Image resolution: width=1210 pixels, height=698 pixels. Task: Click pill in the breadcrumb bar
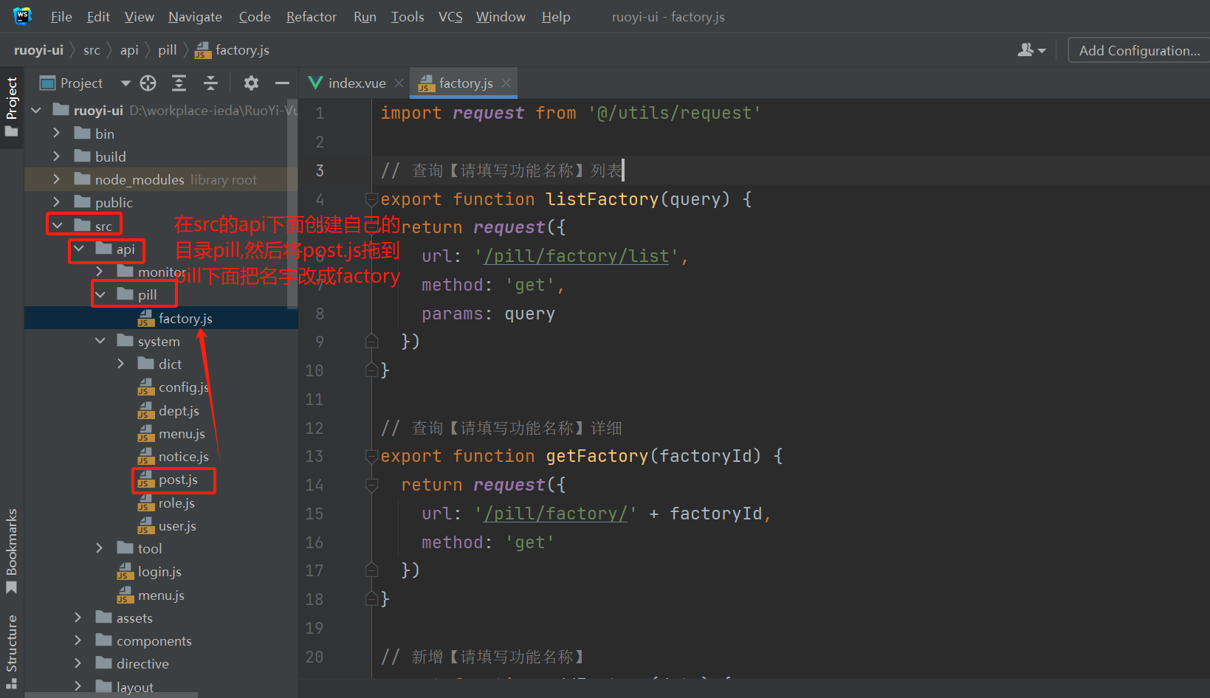pyautogui.click(x=168, y=50)
